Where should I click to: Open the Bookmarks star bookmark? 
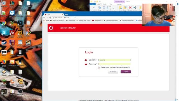[x=71, y=20]
